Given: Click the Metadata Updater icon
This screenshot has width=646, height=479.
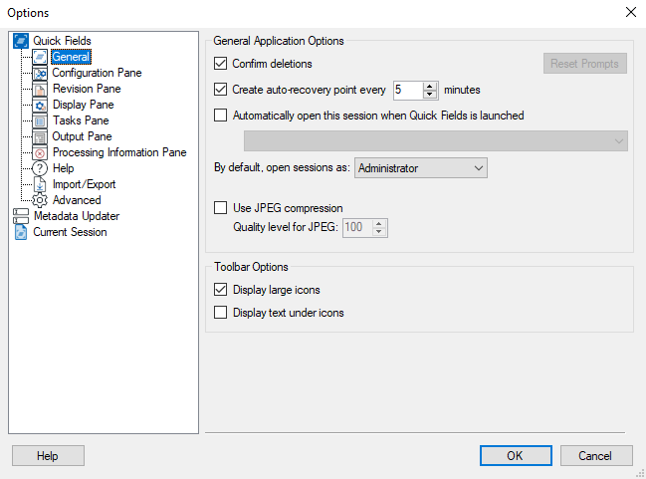Looking at the screenshot, I should [x=21, y=216].
